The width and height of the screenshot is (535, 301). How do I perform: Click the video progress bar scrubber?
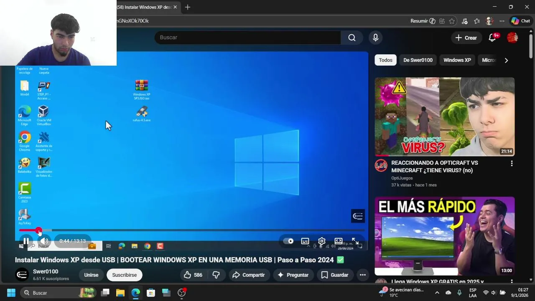click(38, 230)
